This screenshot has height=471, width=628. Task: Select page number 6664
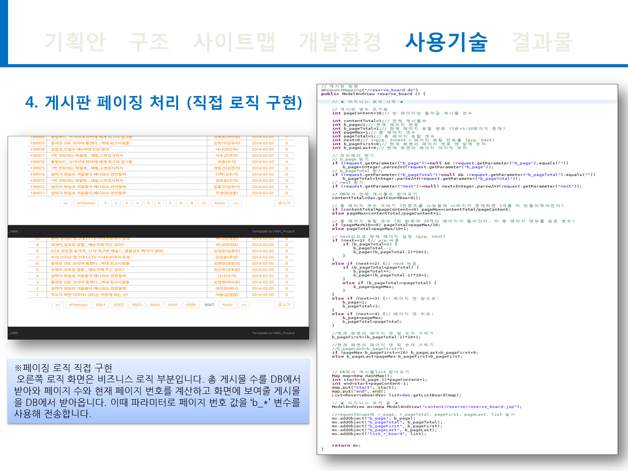155,305
